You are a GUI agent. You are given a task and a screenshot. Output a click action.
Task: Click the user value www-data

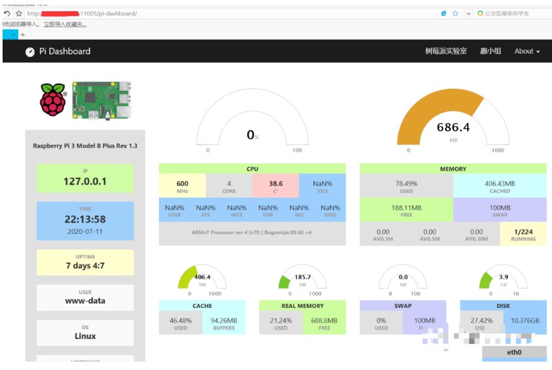pos(85,301)
